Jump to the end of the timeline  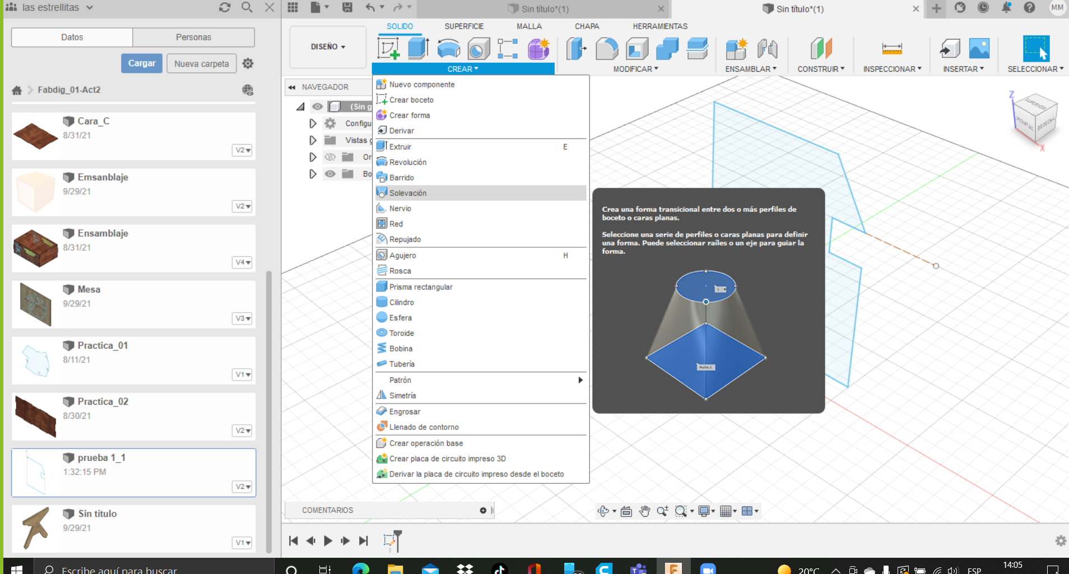[x=363, y=541]
